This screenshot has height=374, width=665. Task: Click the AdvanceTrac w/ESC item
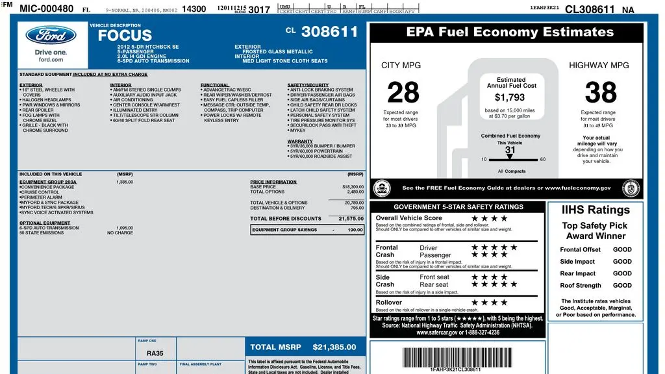[x=225, y=90]
